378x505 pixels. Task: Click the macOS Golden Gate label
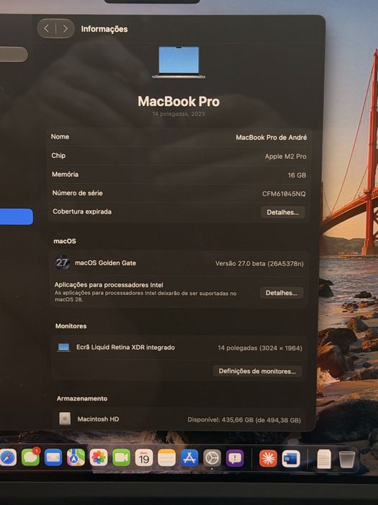tap(105, 263)
